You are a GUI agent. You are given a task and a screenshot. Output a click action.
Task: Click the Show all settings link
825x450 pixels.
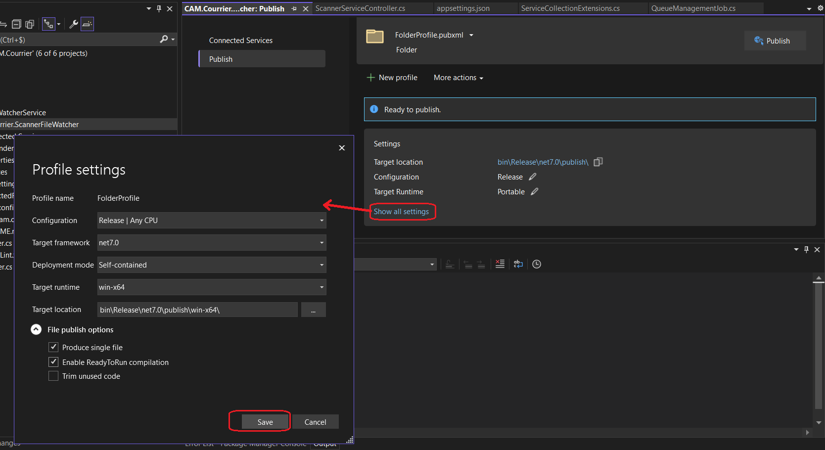coord(401,212)
